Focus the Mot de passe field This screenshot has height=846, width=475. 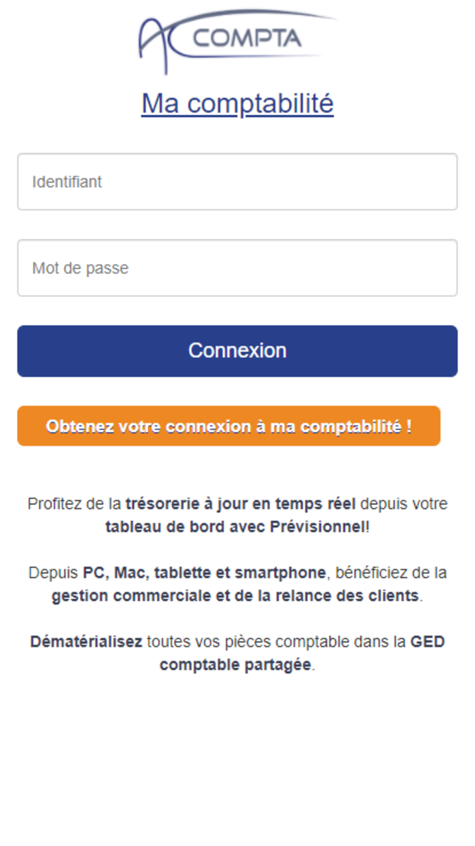click(x=237, y=268)
